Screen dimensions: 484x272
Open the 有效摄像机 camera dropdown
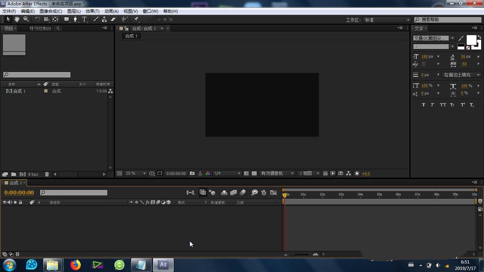[x=277, y=174]
